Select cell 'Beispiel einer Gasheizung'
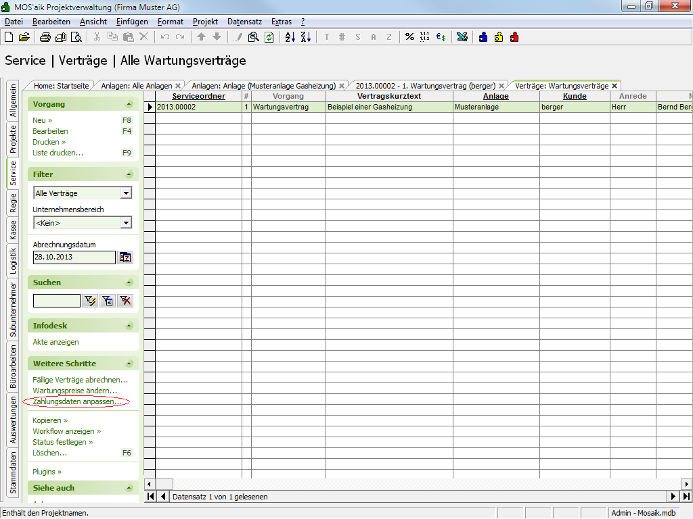 coord(389,107)
